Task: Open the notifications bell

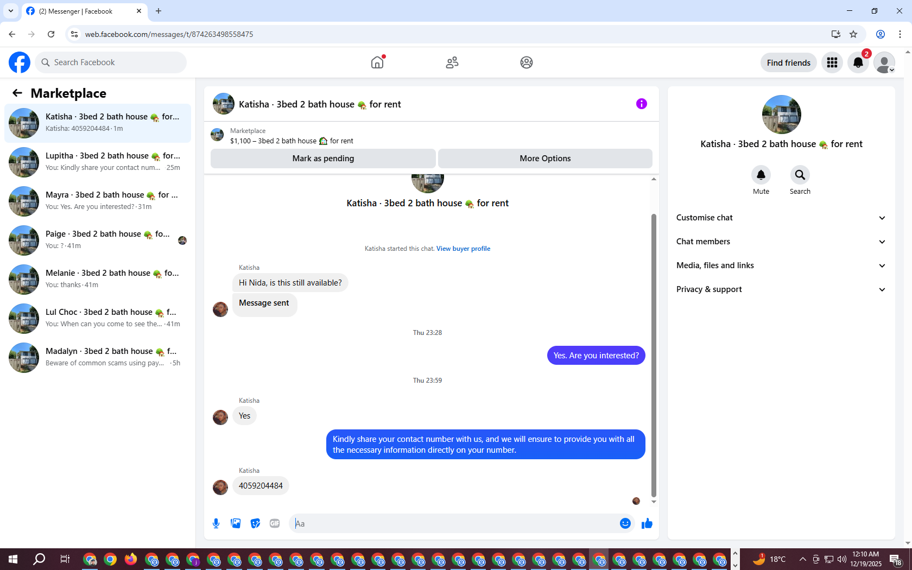Action: click(858, 62)
